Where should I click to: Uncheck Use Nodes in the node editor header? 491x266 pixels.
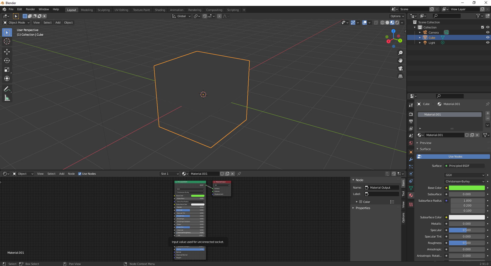[x=80, y=174]
